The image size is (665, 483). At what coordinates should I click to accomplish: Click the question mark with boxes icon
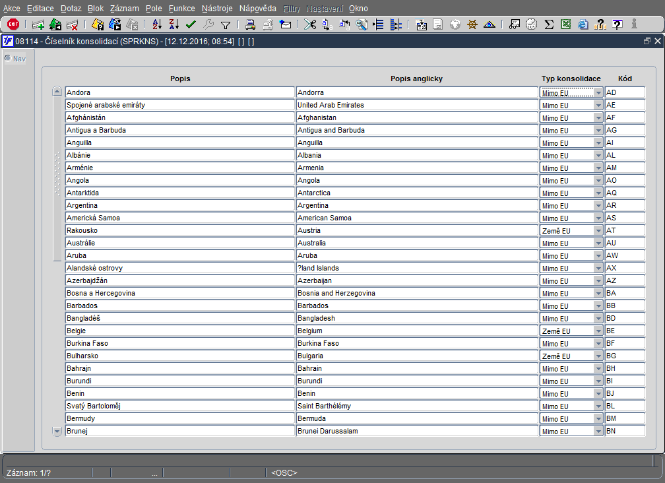point(600,24)
